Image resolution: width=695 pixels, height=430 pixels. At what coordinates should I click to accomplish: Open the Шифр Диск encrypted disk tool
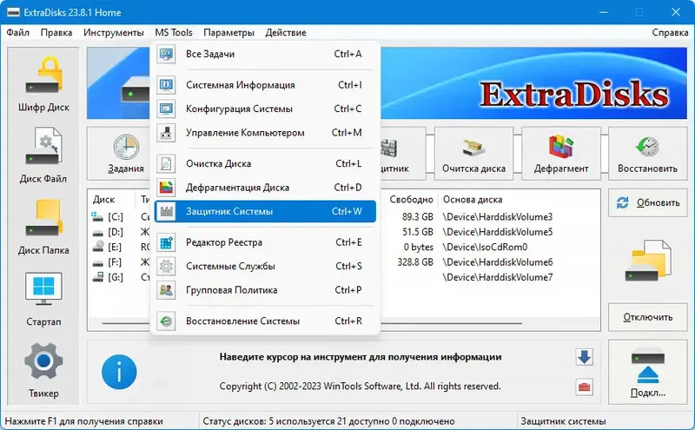coord(43,84)
